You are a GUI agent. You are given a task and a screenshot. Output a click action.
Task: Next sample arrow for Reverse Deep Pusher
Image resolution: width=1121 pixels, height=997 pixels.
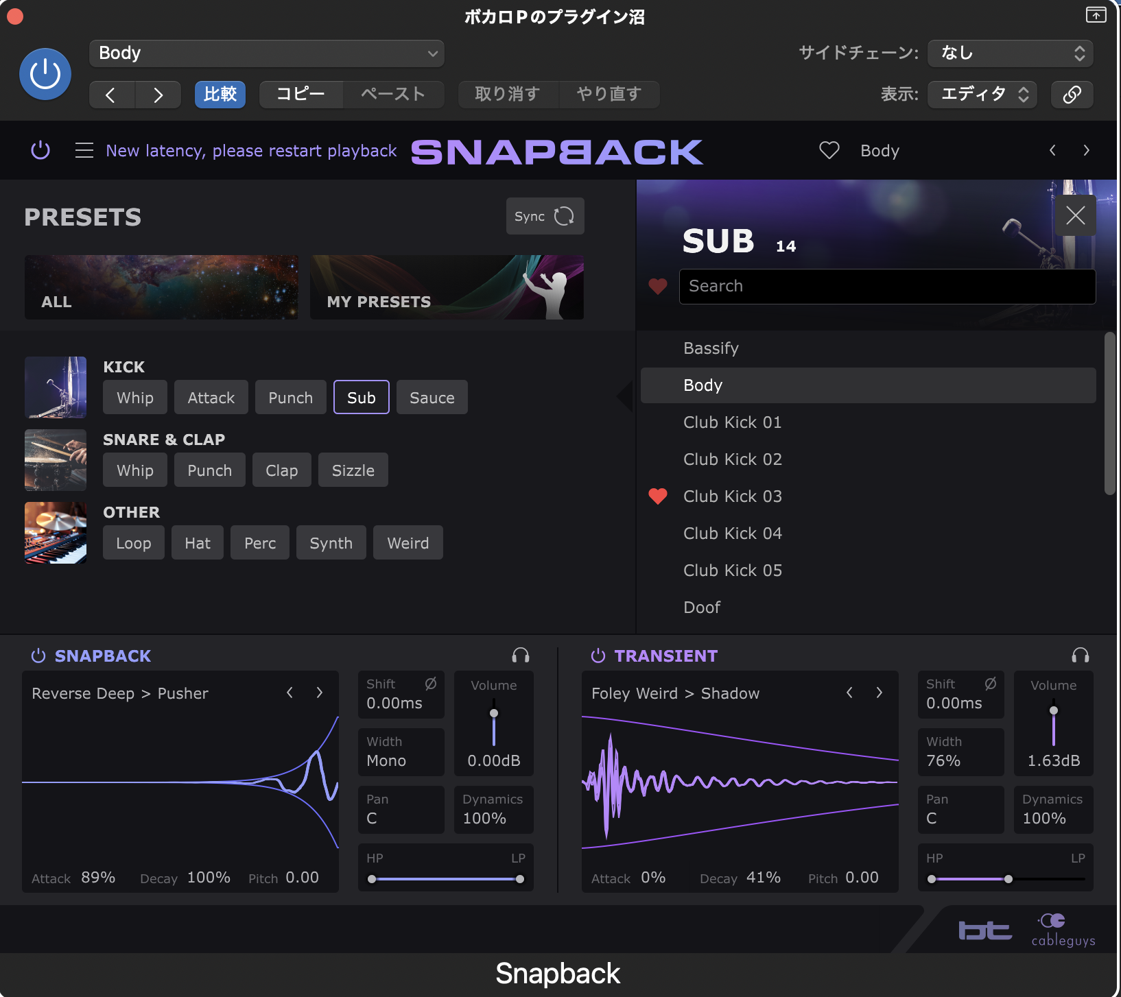click(320, 693)
